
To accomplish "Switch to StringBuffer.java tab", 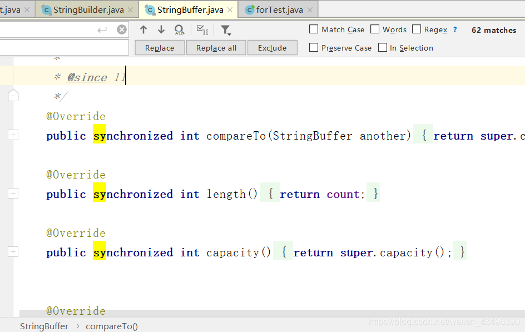I will pyautogui.click(x=190, y=10).
